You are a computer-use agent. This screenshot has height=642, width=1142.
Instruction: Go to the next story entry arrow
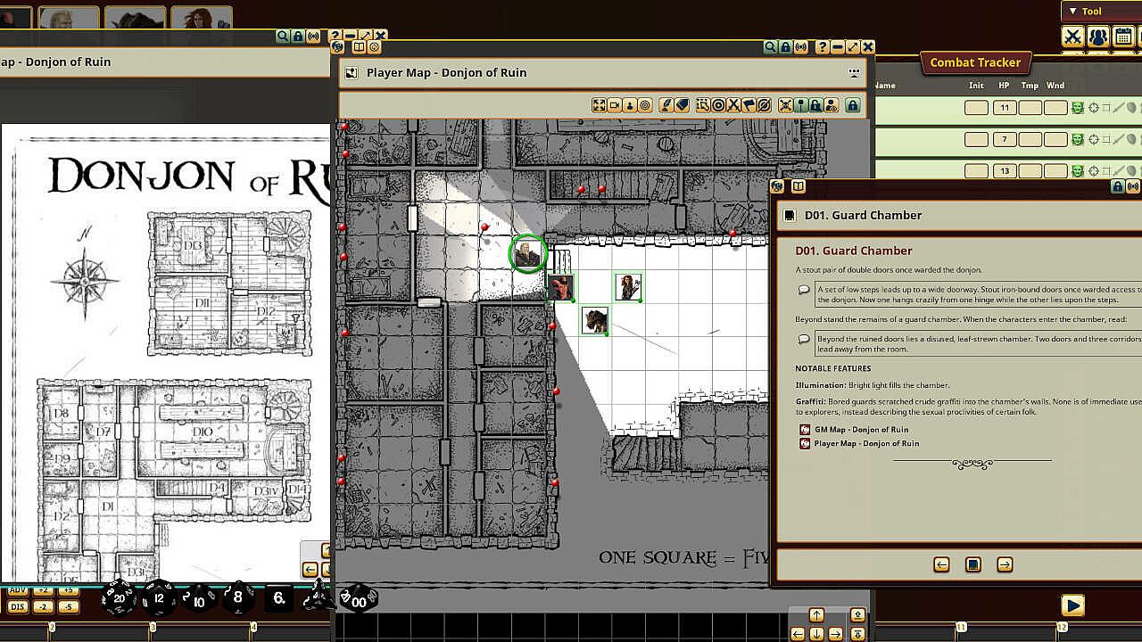(x=1005, y=564)
